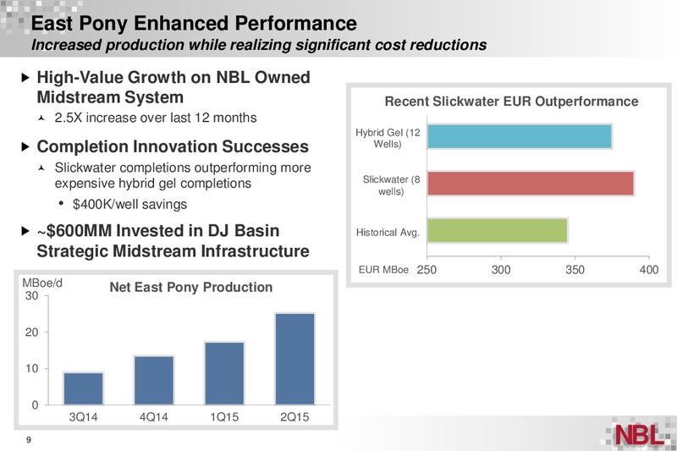Click the 'Slickwater (8 wells)' axis label
The height and width of the screenshot is (451, 677).
391,185
